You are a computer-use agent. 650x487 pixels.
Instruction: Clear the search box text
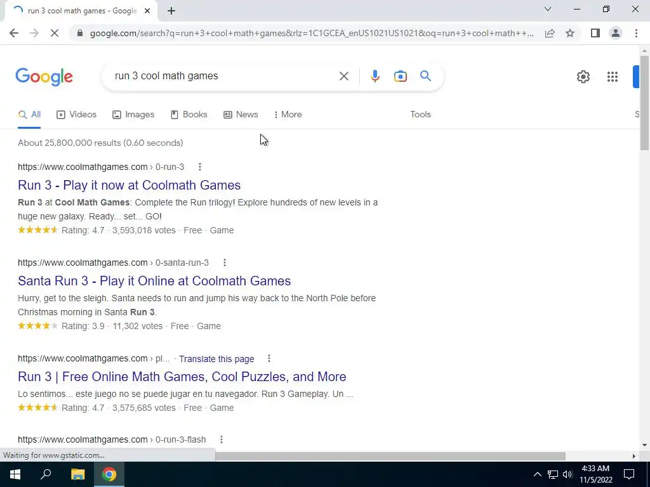tap(343, 76)
